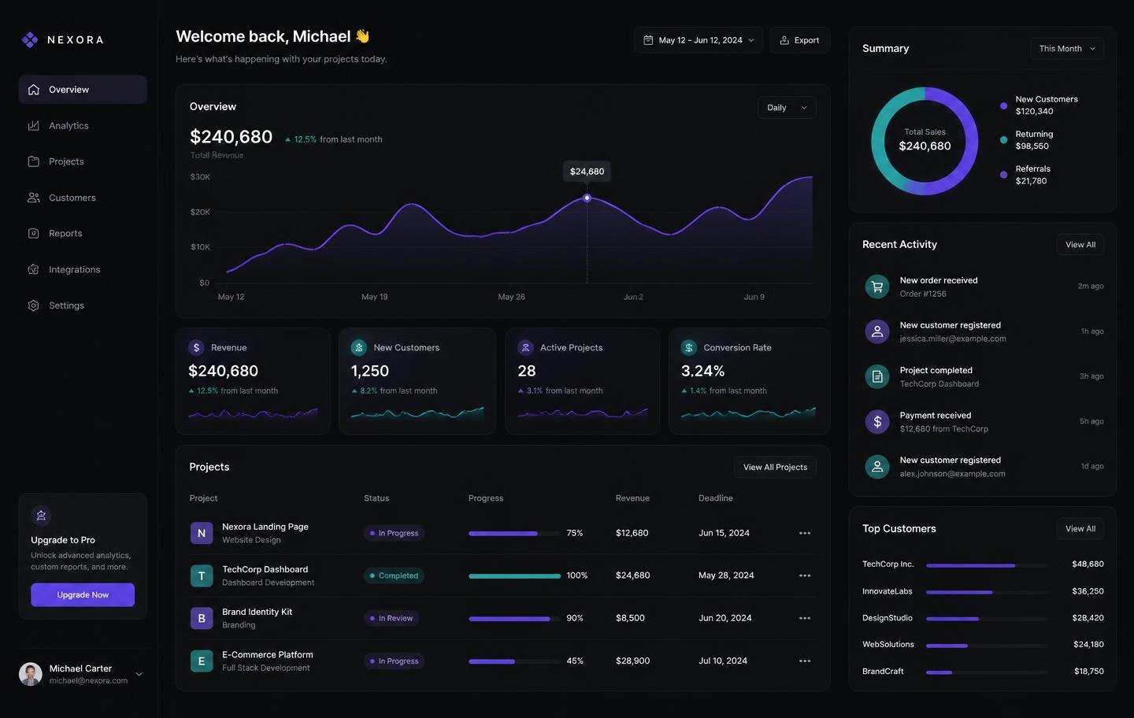This screenshot has width=1134, height=718.
Task: Open options for Nexora Landing Page row
Action: (805, 533)
